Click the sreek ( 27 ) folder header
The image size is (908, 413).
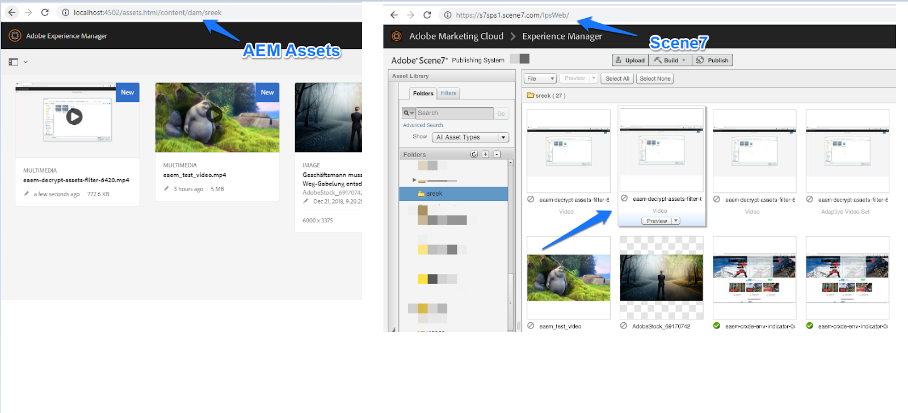click(x=546, y=95)
